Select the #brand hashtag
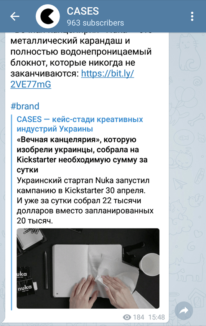Screen dimensions: 206x326 tap(25, 106)
